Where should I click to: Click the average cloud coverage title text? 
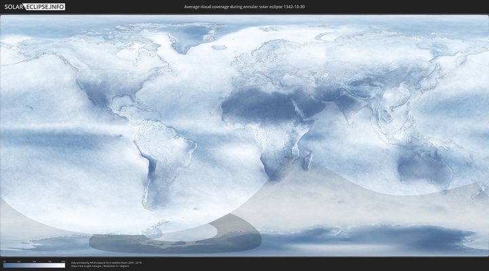pos(244,6)
